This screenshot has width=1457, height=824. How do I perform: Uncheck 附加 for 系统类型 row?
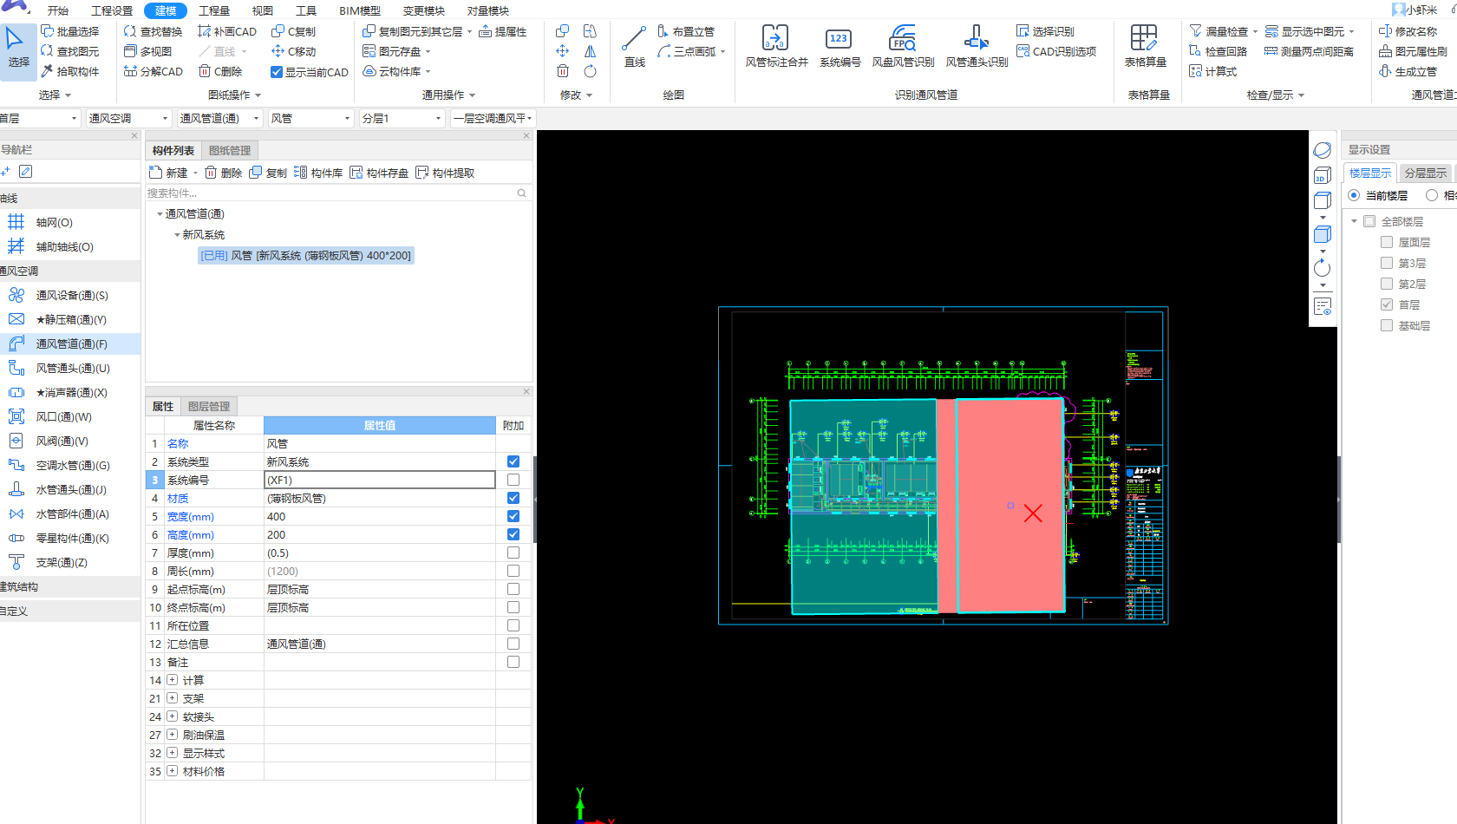(x=513, y=461)
